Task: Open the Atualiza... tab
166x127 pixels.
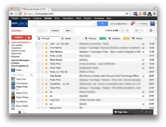Action: [119, 39]
